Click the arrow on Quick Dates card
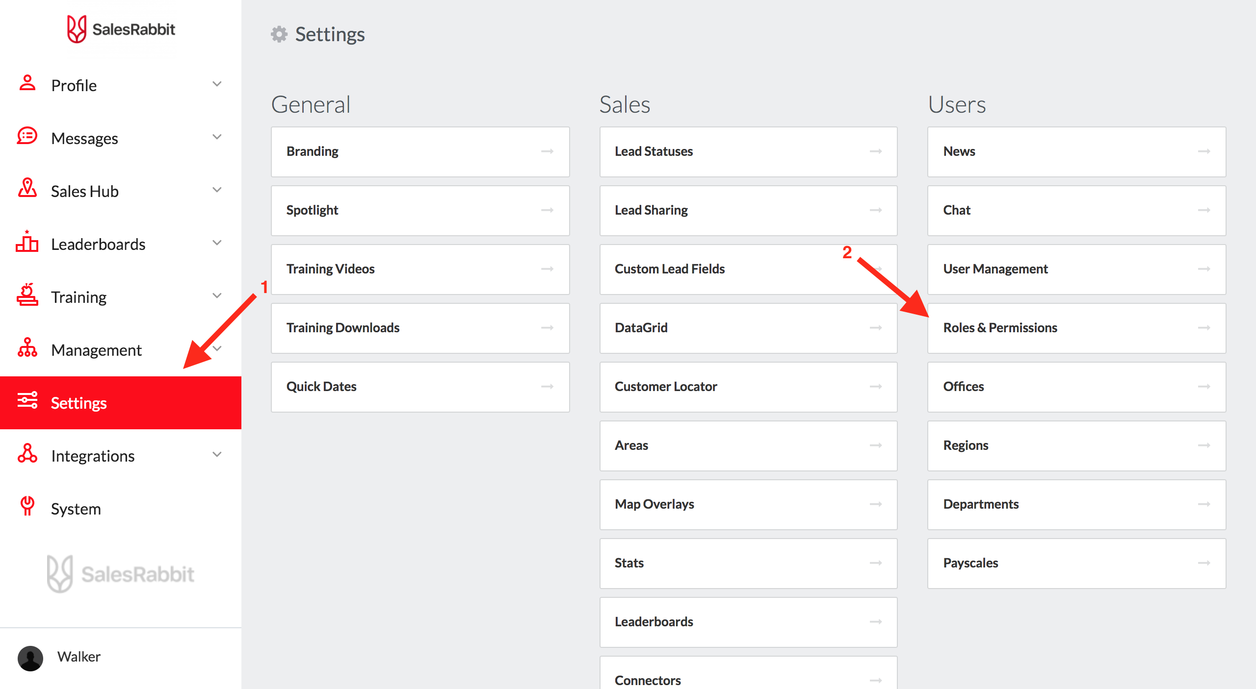The image size is (1256, 689). click(x=548, y=387)
